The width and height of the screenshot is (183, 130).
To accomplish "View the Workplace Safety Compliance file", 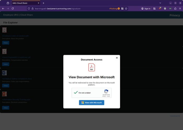I will point(5,86).
